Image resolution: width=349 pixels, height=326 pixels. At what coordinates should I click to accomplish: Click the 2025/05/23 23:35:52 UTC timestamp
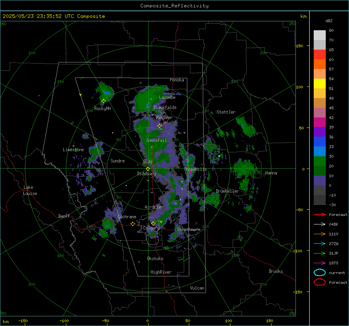point(38,16)
